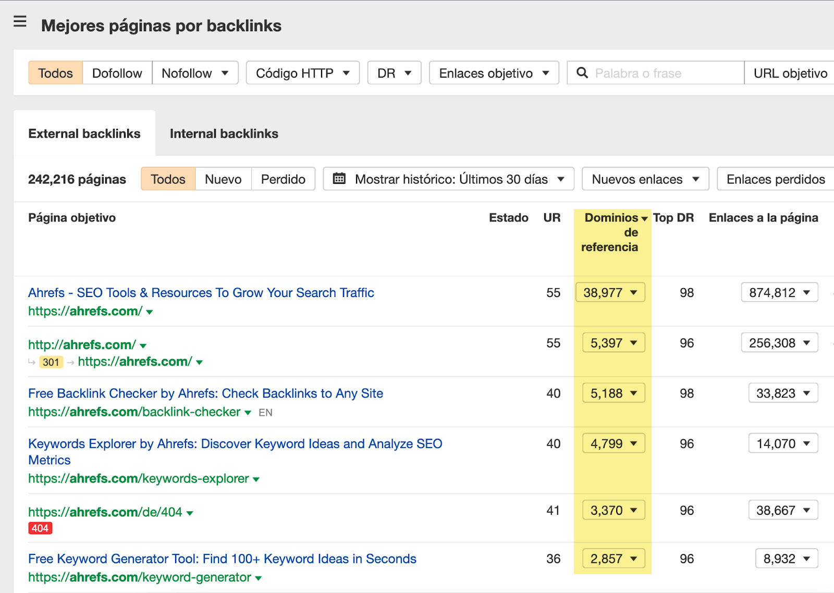Expand arrow next to https://ahrefs.com/de/404
Viewport: 834px width, 593px height.
click(x=190, y=513)
